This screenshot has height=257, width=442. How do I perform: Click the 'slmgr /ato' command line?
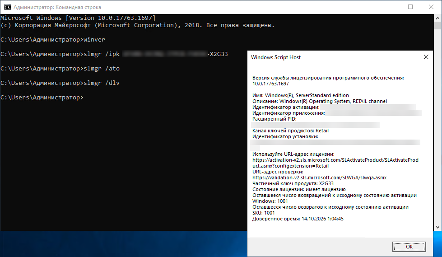point(60,69)
